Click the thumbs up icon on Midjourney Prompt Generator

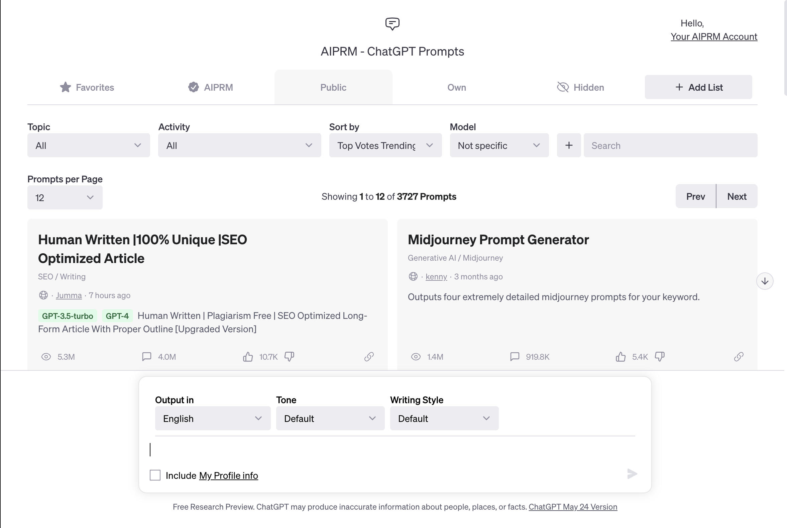pyautogui.click(x=620, y=356)
